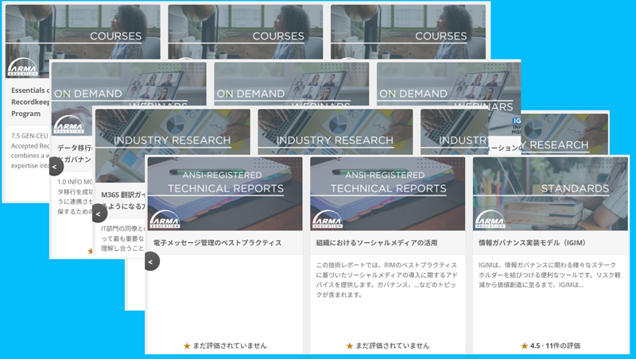
Task: Click ARMA logo on the first COURSES banner
Action: pyautogui.click(x=23, y=68)
